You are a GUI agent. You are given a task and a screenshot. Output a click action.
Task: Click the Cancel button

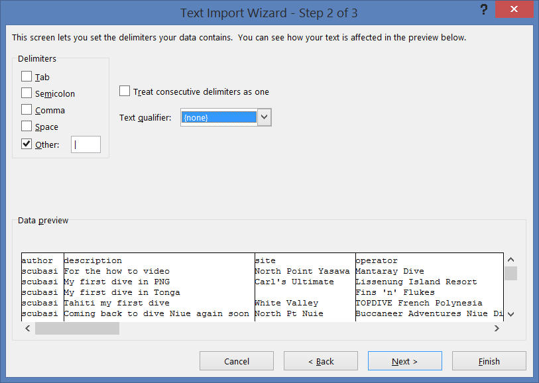coord(237,361)
